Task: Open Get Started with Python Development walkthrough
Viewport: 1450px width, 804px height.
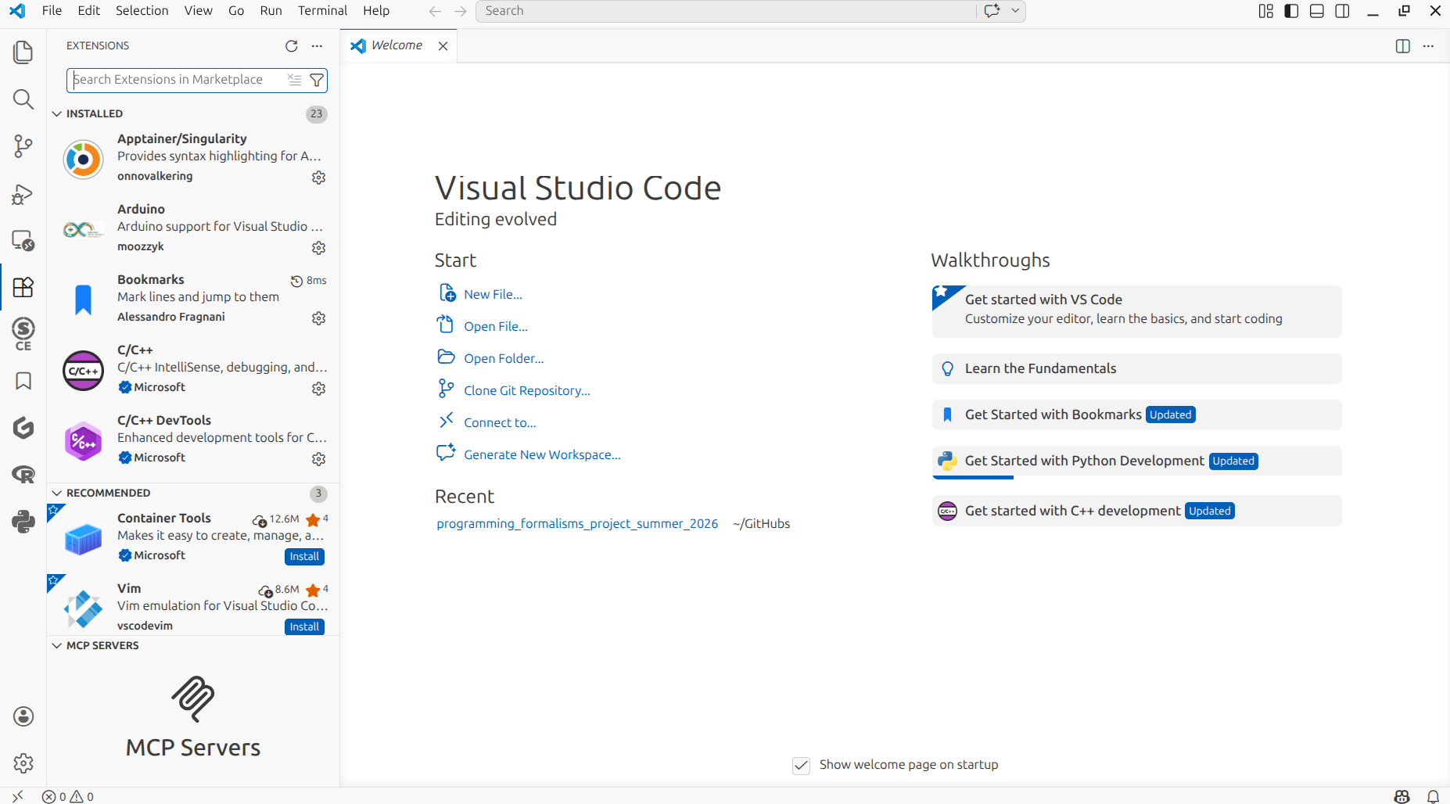Action: 1136,461
